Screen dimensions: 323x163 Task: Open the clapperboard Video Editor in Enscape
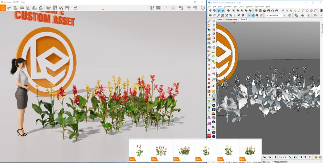point(41,8)
